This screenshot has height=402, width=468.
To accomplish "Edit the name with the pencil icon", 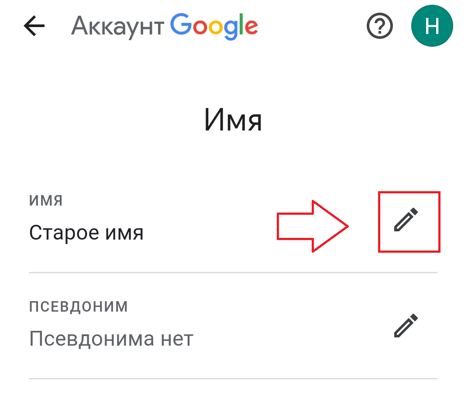I will click(406, 220).
